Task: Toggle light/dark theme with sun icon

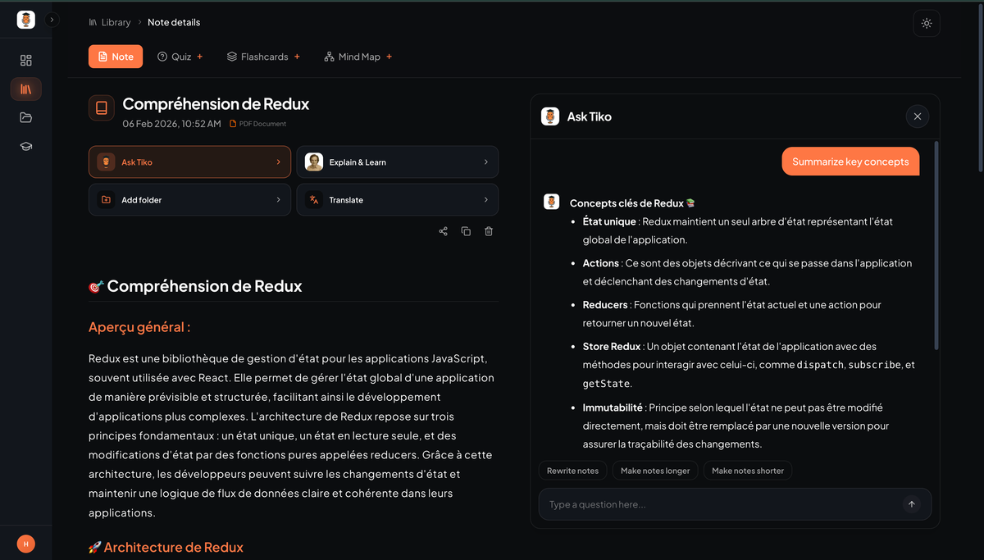Action: point(927,23)
